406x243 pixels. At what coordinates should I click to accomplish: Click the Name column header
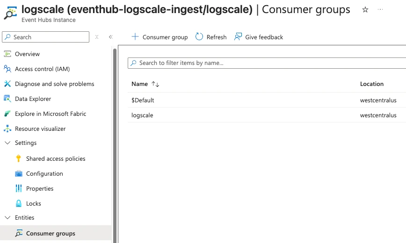tap(139, 84)
